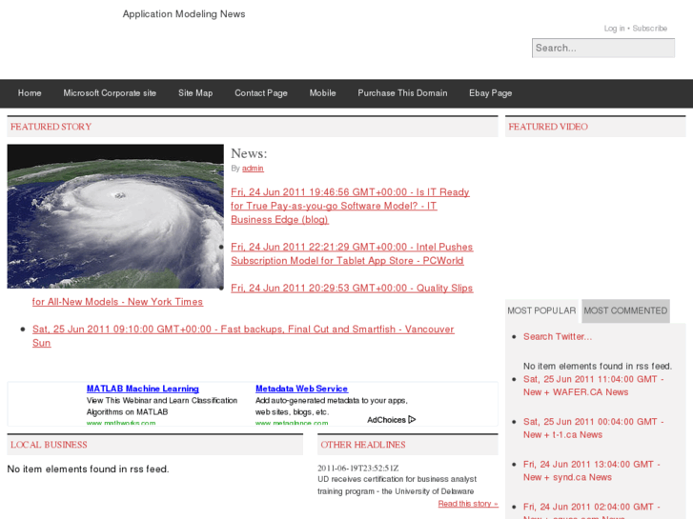Open Site Map in navigation bar

click(x=195, y=93)
